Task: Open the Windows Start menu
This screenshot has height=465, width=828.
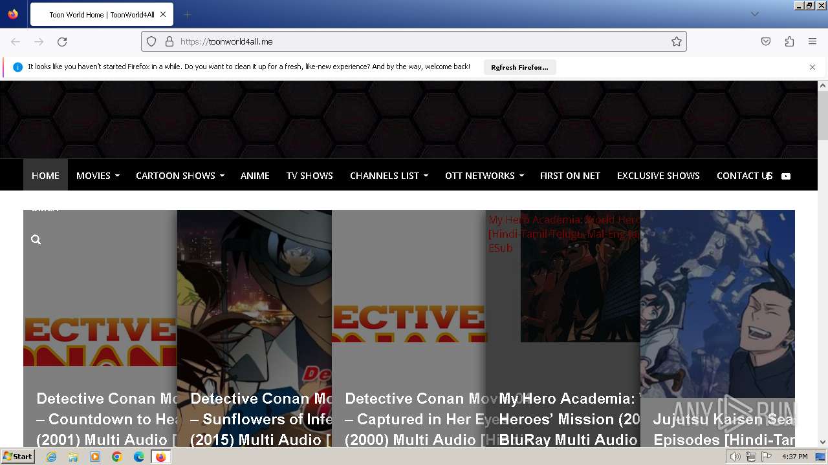Action: [17, 457]
